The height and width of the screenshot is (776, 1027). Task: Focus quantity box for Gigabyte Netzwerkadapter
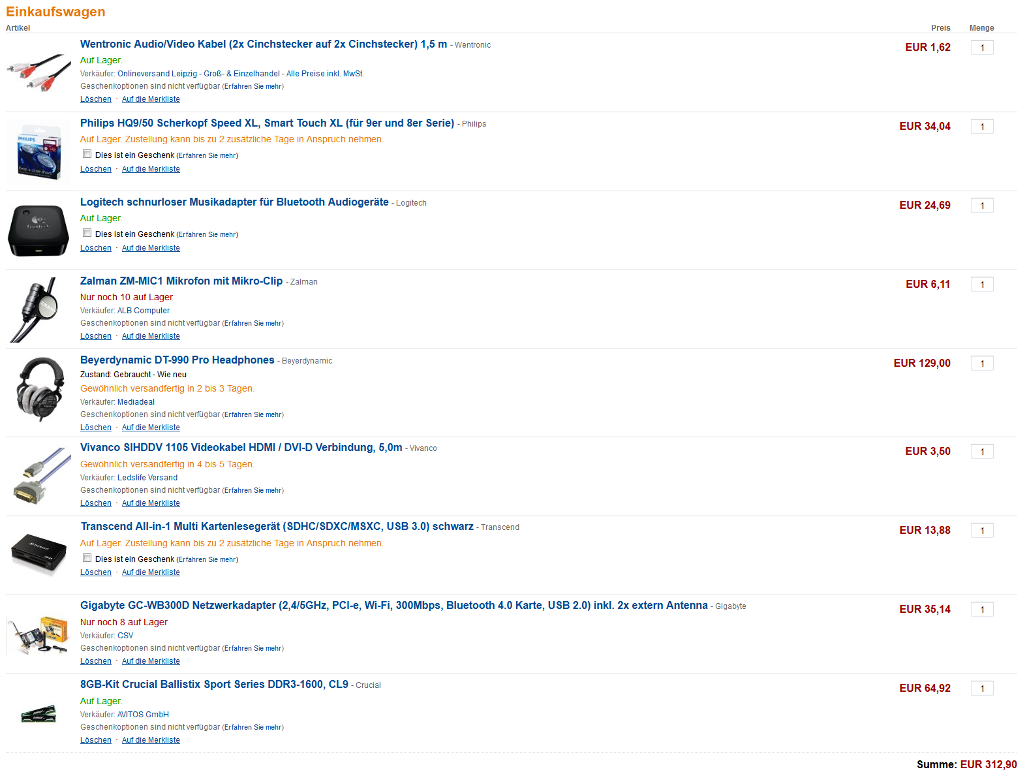pyautogui.click(x=982, y=610)
